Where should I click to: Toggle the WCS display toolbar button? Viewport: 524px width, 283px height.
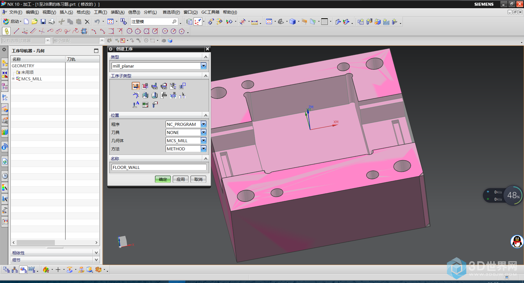pos(198,22)
